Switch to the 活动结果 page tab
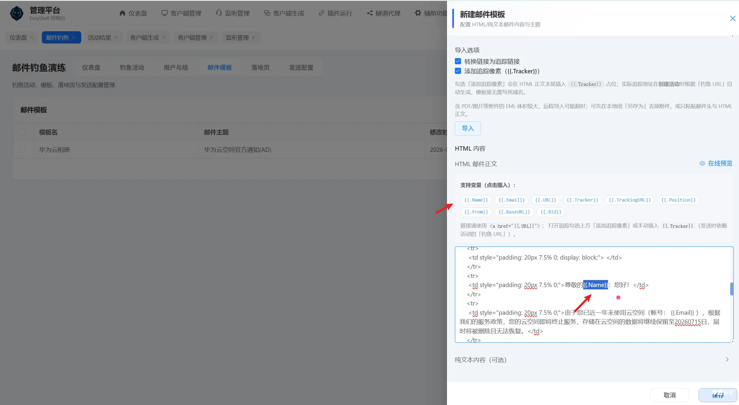The height and width of the screenshot is (405, 739). tap(99, 37)
